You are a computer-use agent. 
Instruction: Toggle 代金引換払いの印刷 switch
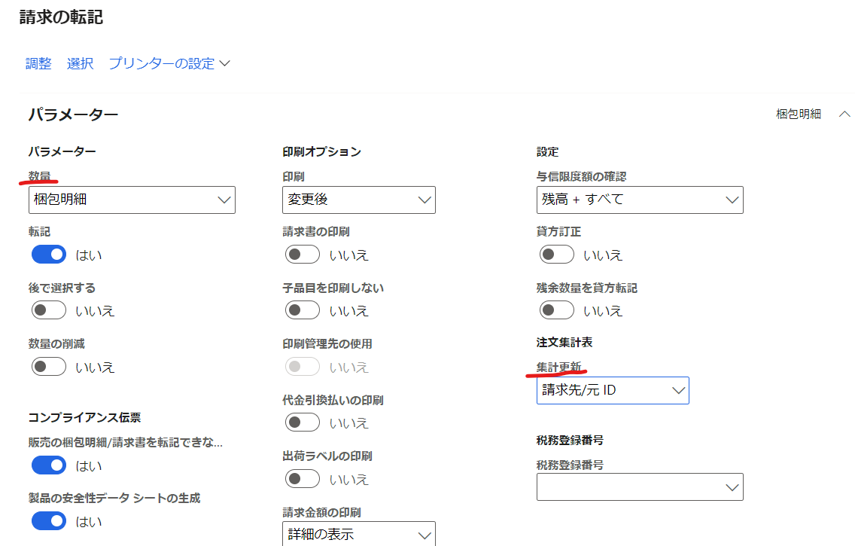(x=303, y=422)
